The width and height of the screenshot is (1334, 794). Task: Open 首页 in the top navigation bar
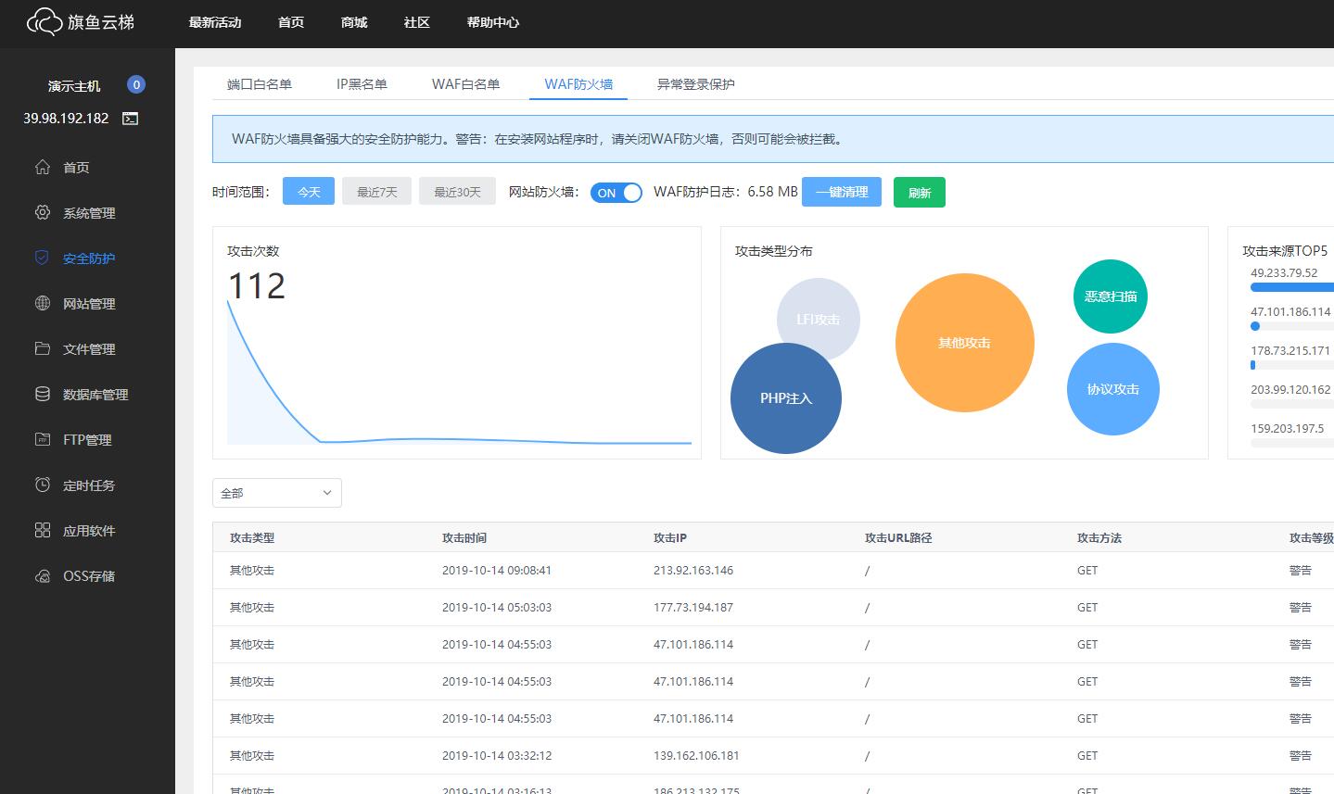[291, 22]
